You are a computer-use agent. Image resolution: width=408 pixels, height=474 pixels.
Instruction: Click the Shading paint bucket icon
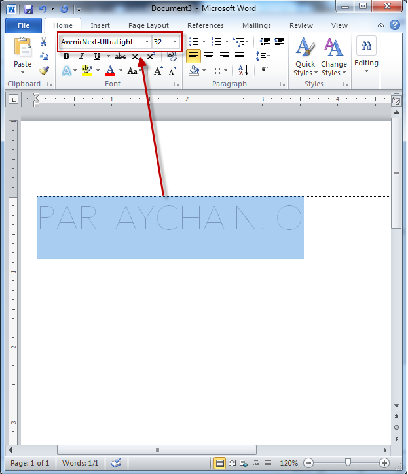194,71
